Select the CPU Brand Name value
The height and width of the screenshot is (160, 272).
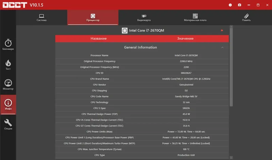tap(186, 79)
